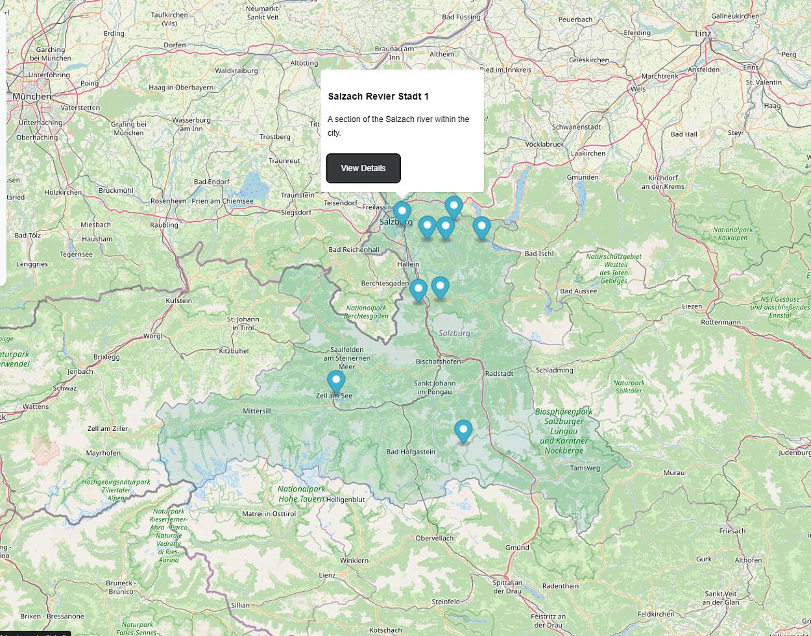Click the marker east of Bad Hofgastein

pos(463,430)
